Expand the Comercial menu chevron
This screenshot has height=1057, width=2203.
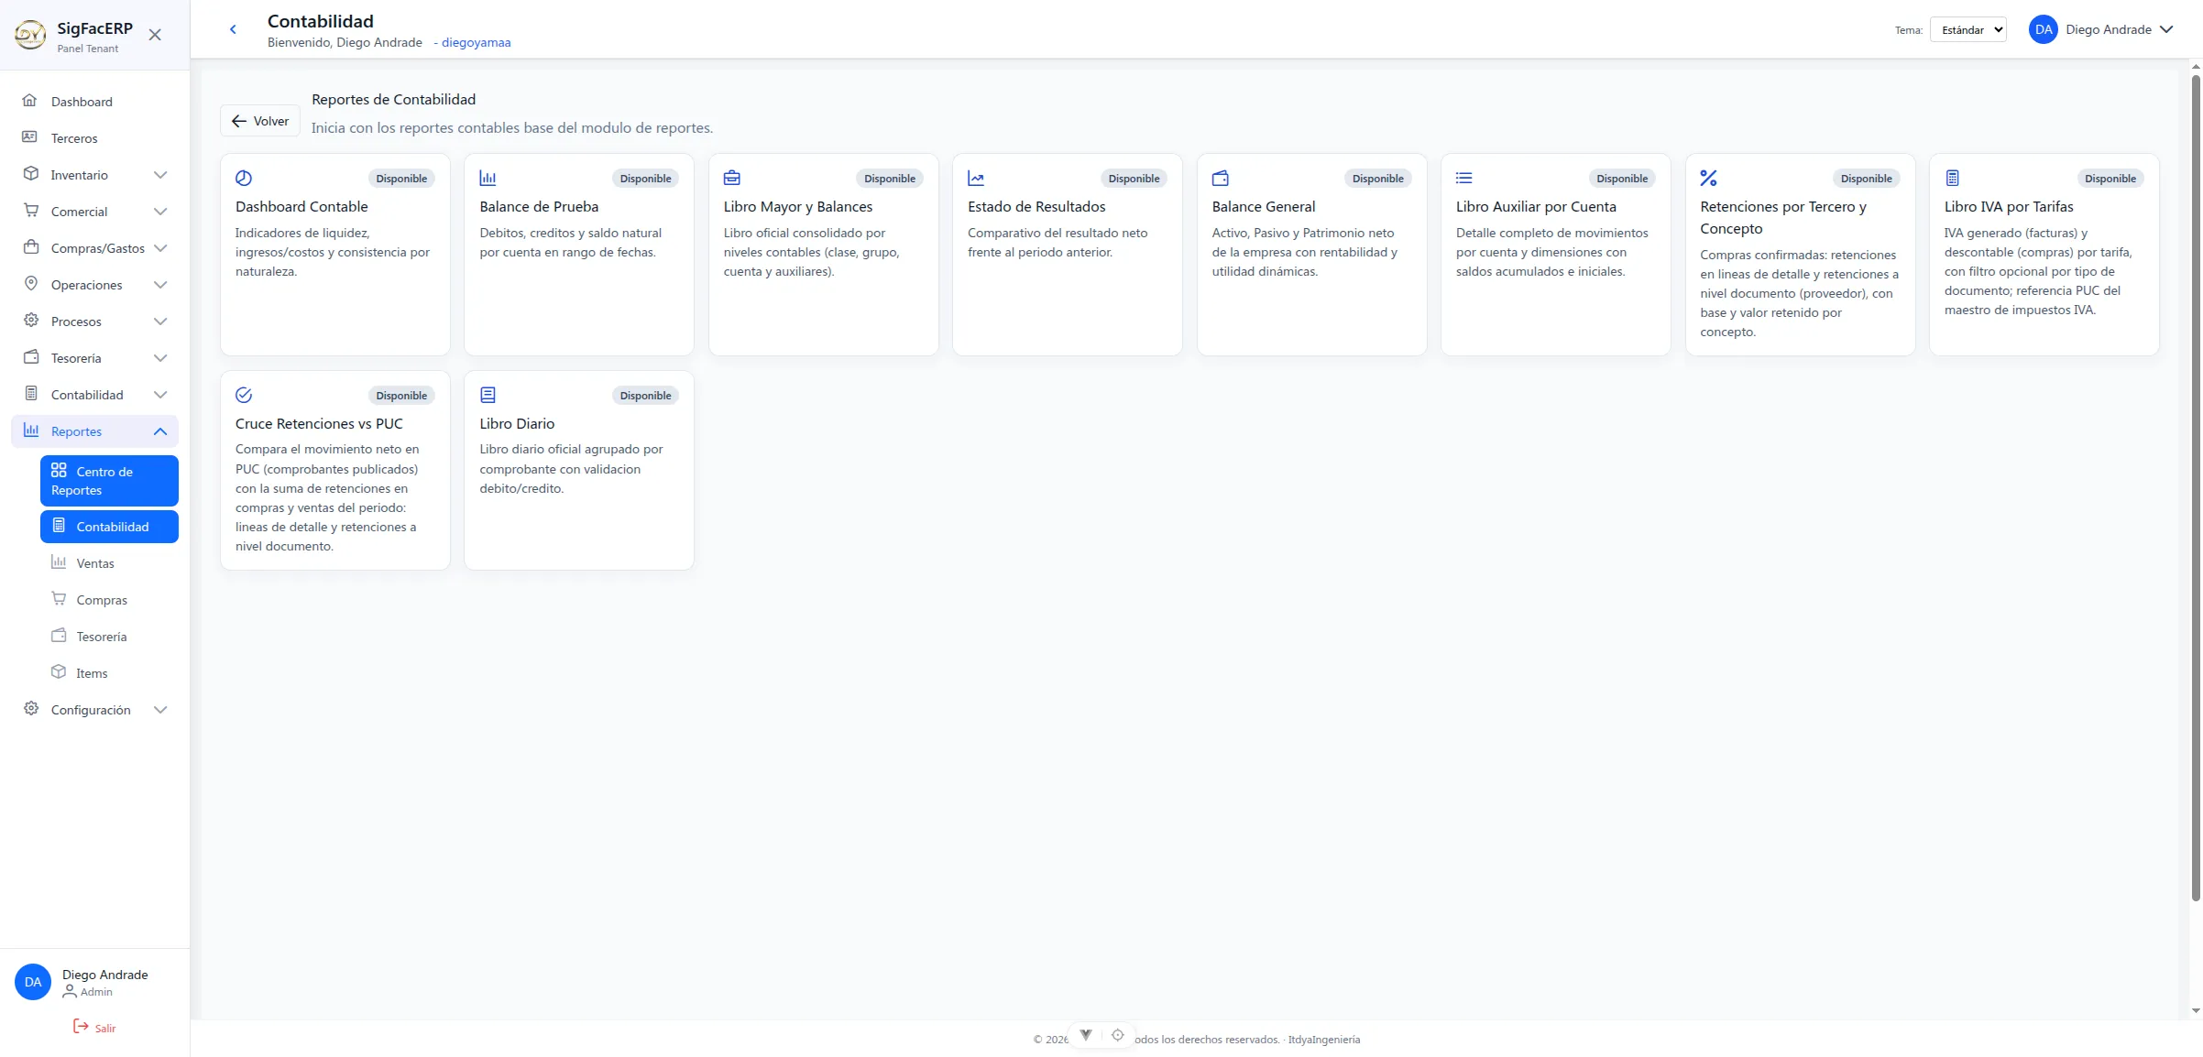(160, 211)
